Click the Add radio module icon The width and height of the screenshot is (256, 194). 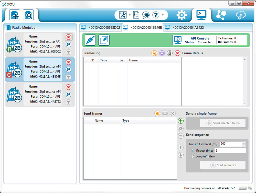(15, 15)
